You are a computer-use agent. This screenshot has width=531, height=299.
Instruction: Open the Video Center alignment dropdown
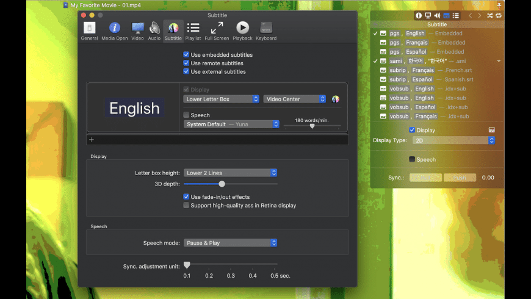pyautogui.click(x=295, y=99)
